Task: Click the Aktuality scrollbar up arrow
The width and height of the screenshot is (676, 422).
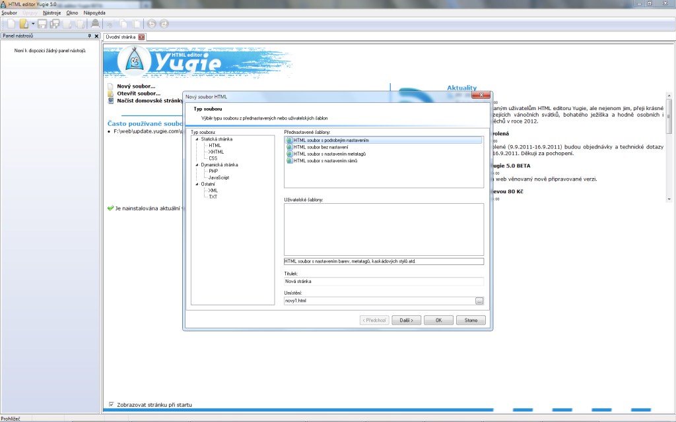Action: [x=669, y=96]
